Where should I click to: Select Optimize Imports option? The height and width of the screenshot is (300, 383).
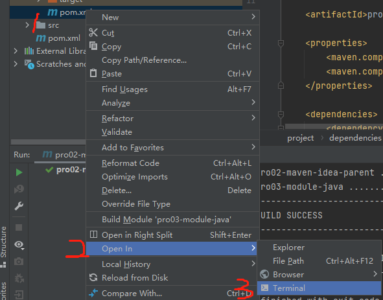tap(172, 177)
